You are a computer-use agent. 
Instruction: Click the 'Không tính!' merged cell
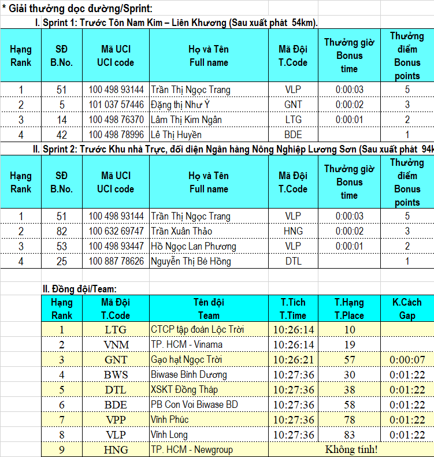[351, 449]
